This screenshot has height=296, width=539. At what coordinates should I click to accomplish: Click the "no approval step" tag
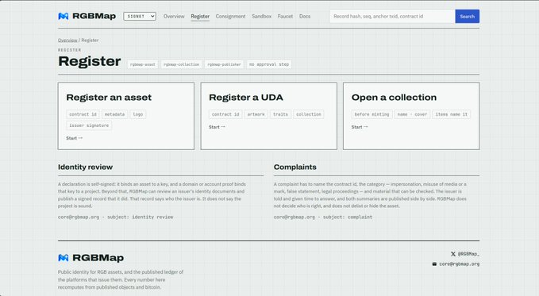269,64
